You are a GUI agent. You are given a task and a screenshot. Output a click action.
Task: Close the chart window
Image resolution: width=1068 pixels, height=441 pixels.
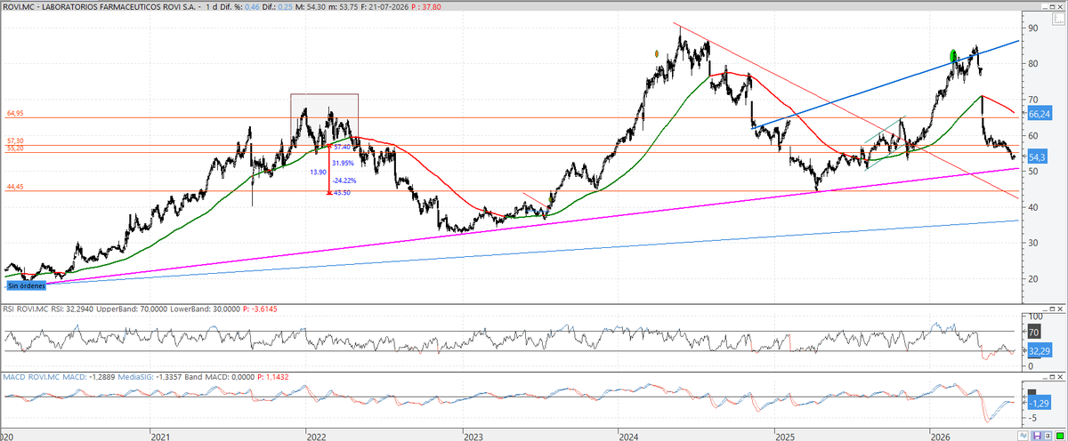coord(1060,6)
